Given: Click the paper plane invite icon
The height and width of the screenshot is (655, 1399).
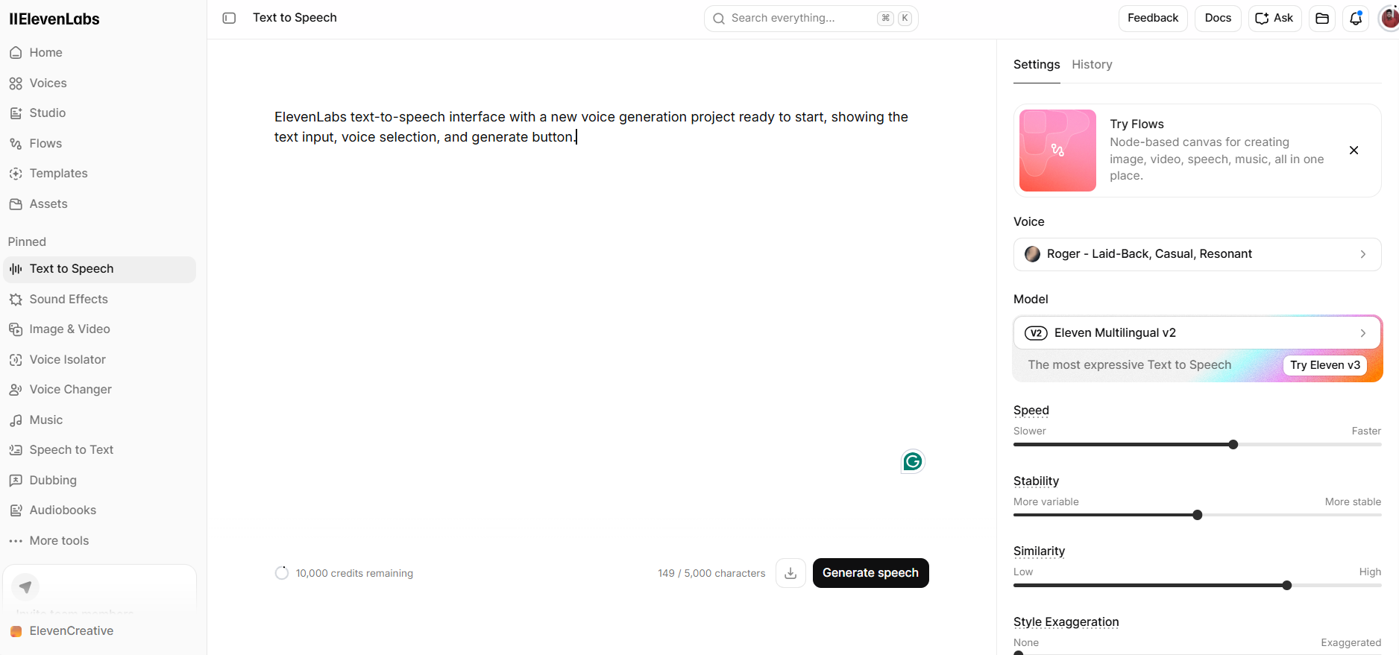Looking at the screenshot, I should 25,587.
